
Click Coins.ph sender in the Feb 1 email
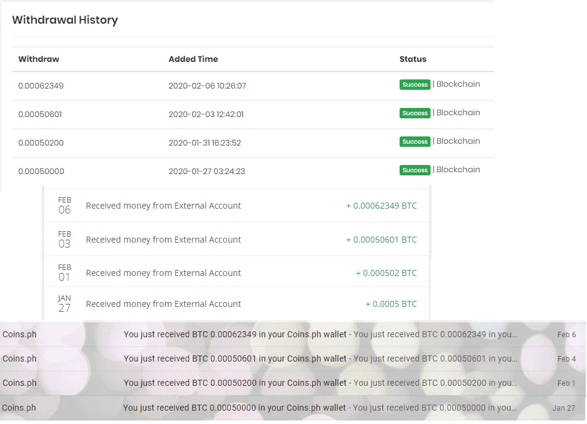click(19, 383)
